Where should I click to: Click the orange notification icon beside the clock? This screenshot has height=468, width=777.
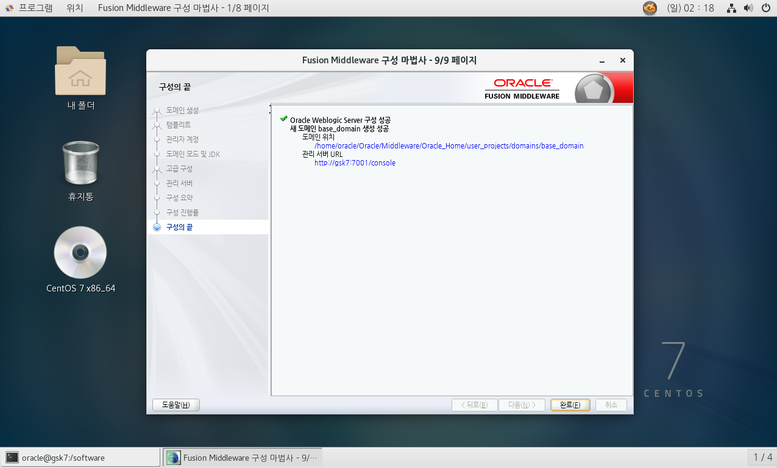click(x=650, y=8)
